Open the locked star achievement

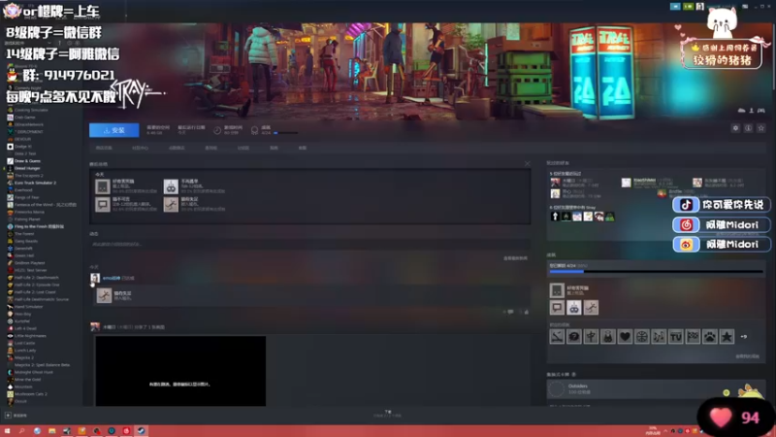(727, 337)
